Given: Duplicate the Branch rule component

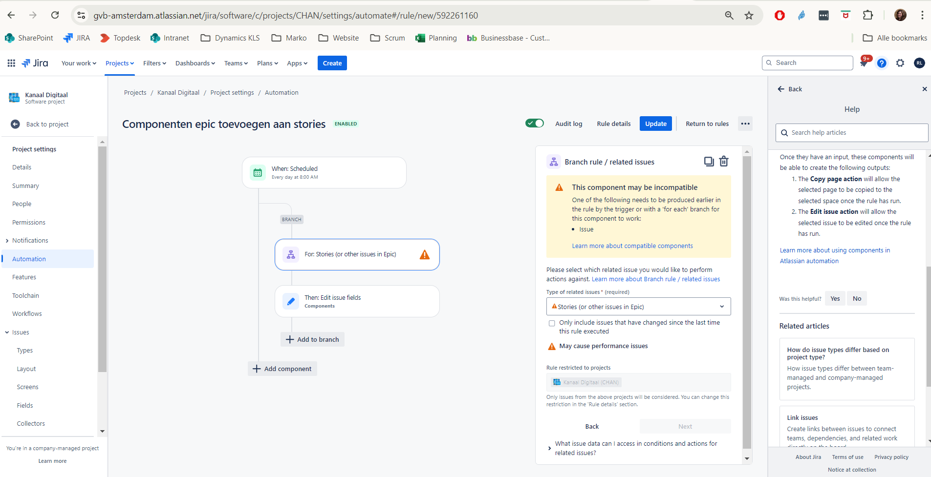Looking at the screenshot, I should coord(709,162).
